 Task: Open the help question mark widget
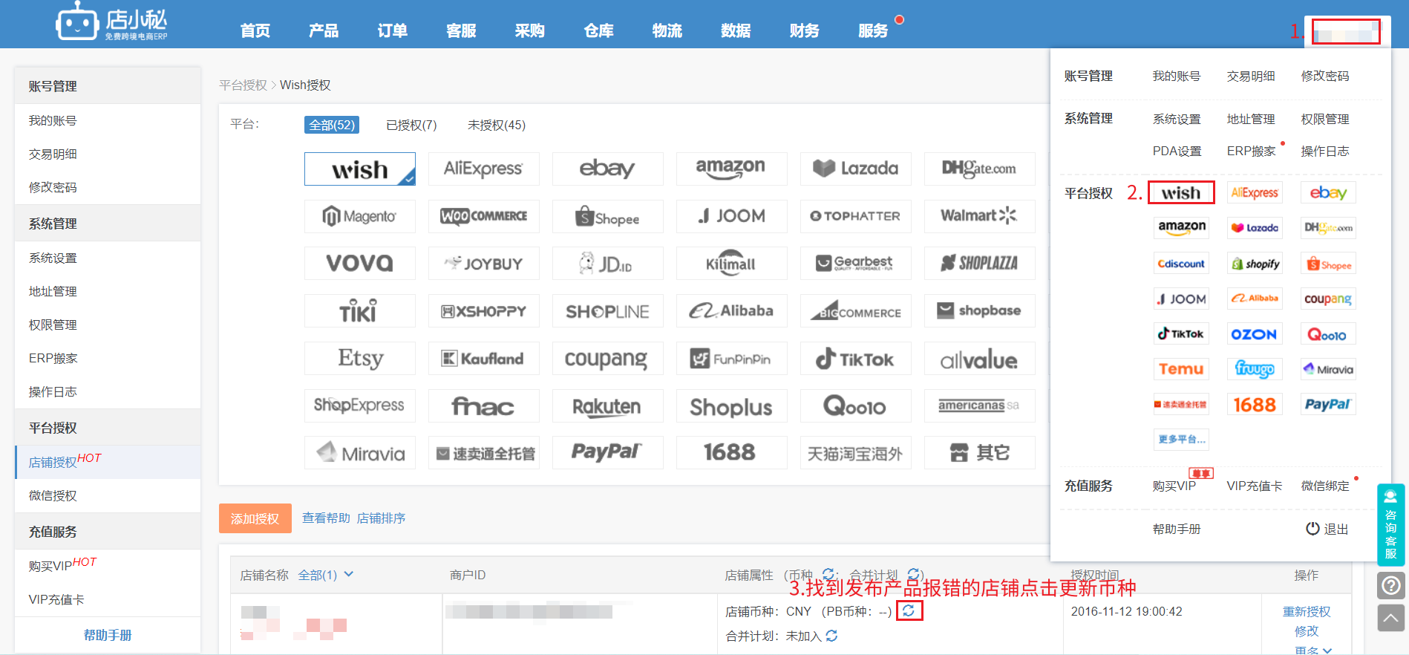(1391, 586)
